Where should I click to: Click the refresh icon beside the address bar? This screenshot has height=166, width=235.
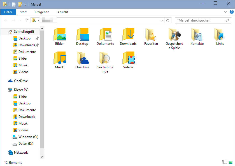pyautogui.click(x=167, y=20)
